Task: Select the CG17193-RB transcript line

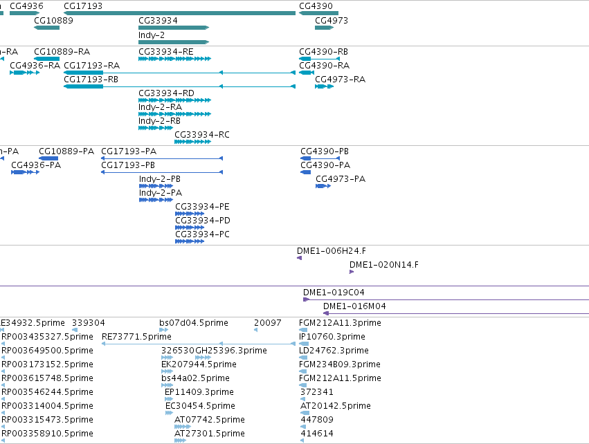Action: tap(179, 86)
